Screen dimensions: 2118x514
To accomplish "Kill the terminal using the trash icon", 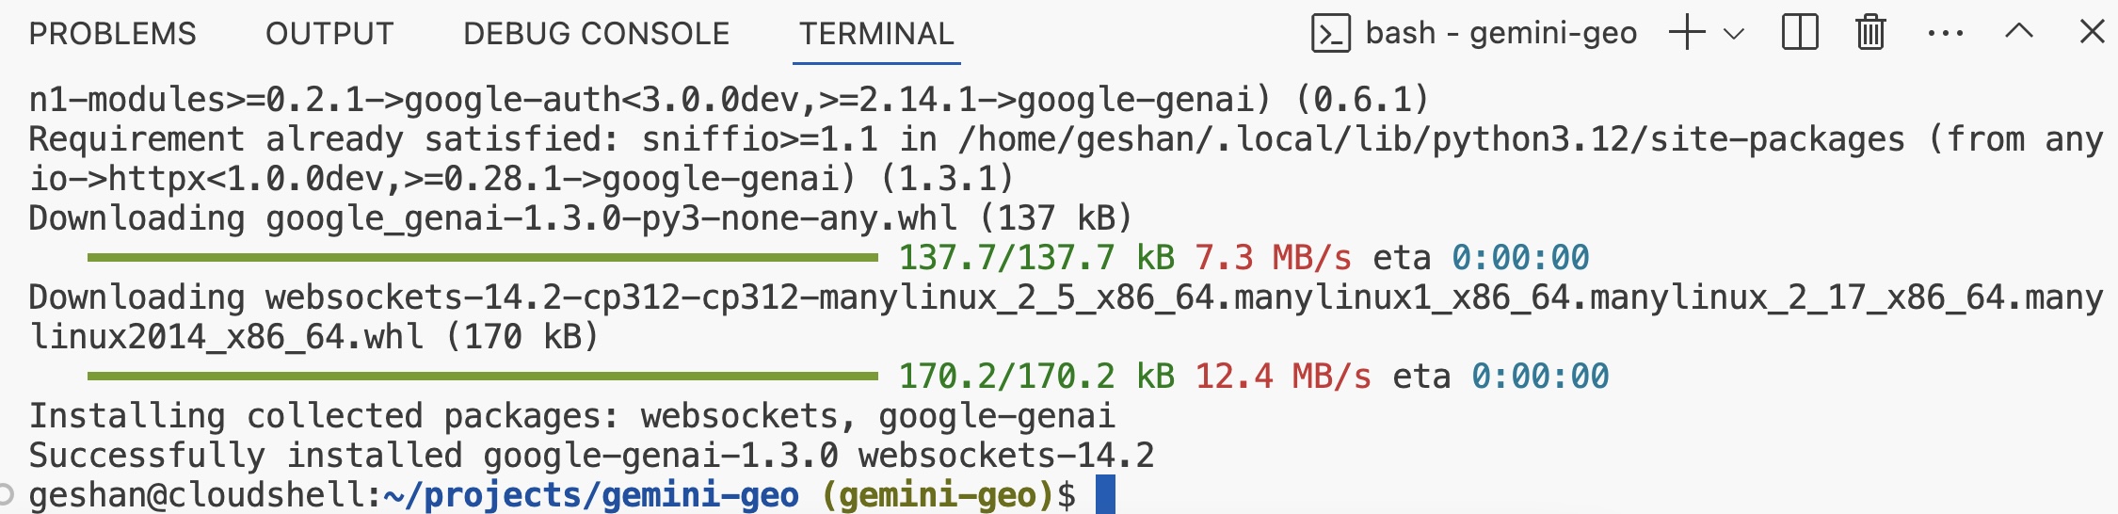I will [x=1870, y=33].
